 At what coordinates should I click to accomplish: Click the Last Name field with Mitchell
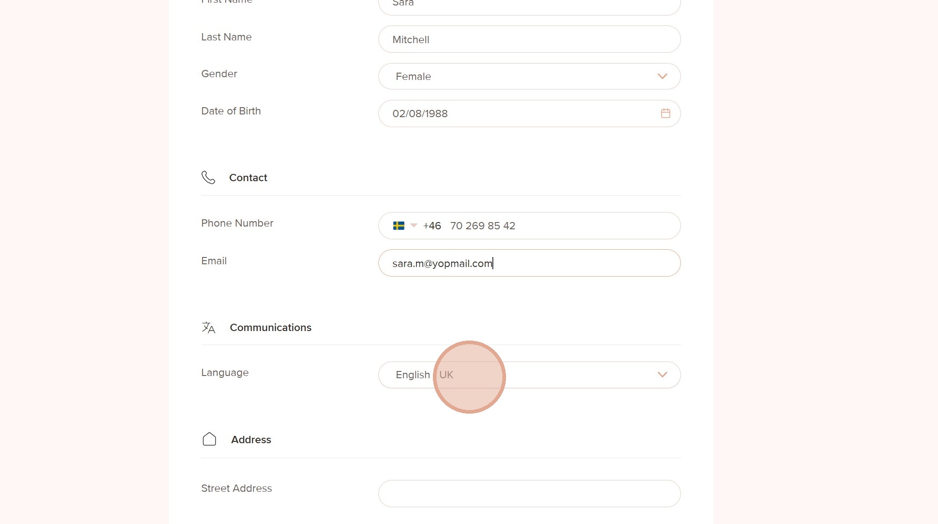[529, 40]
